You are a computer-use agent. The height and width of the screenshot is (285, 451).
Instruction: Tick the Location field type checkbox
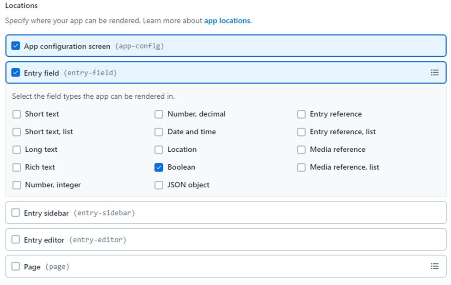point(159,150)
